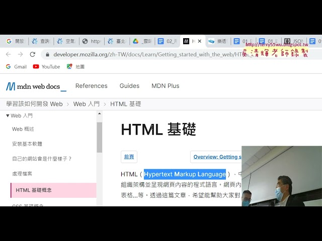Click the browser forward arrow

click(x=20, y=54)
